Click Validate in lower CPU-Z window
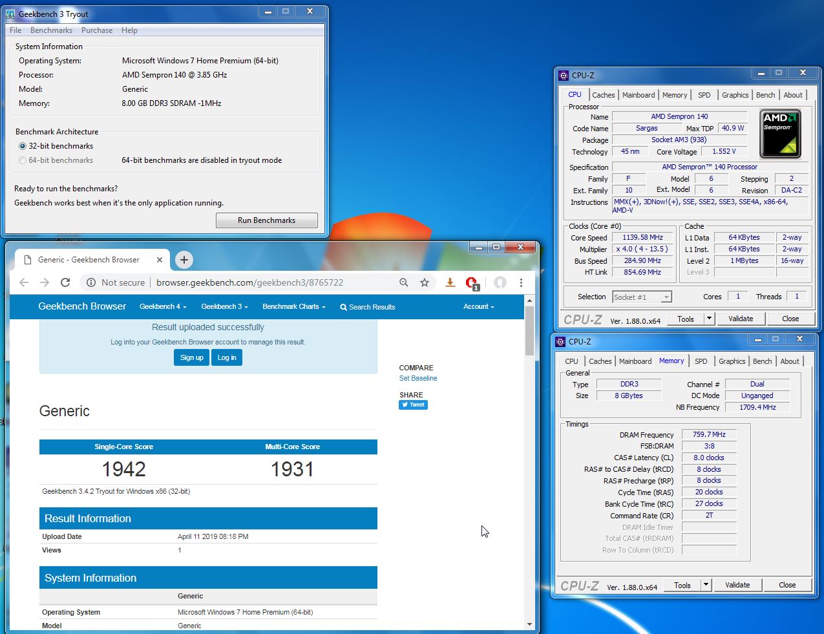The height and width of the screenshot is (634, 824). pyautogui.click(x=737, y=585)
